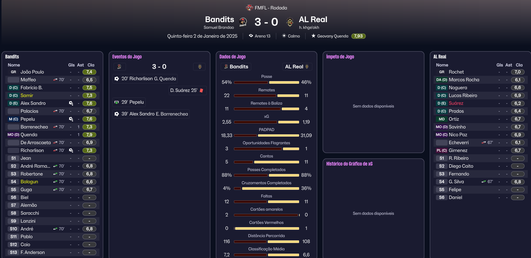The height and width of the screenshot is (258, 531).
Task: Click the goal ball icon for 20' Richarlison
Action: pyautogui.click(x=117, y=79)
